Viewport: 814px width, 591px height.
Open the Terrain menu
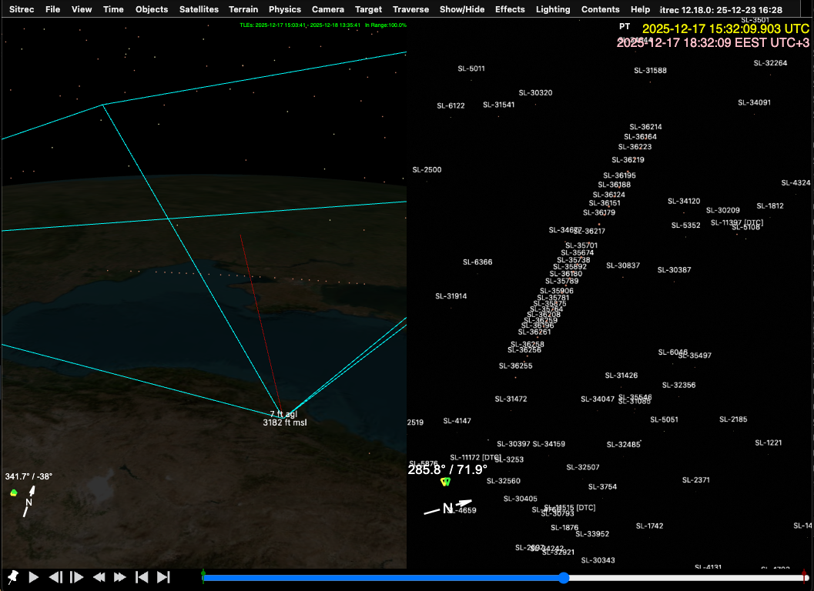243,9
